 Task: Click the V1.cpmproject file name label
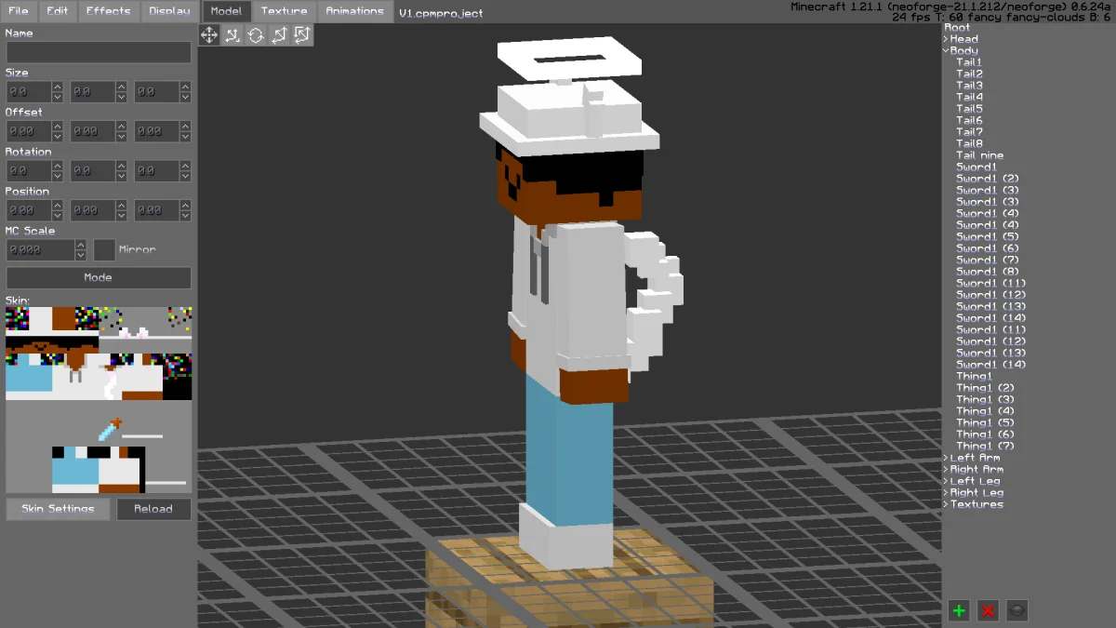(441, 14)
